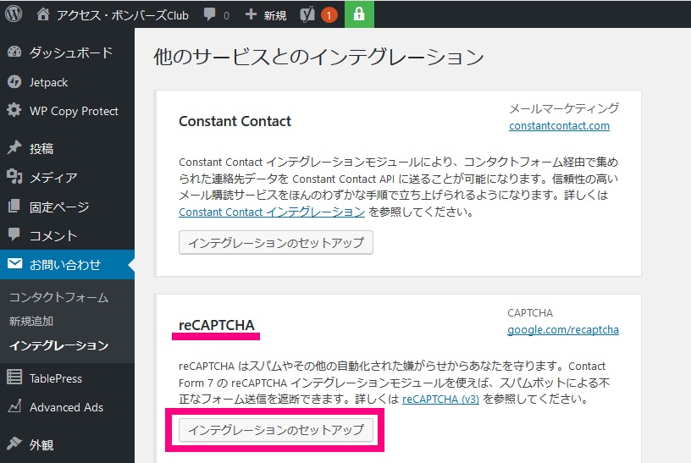Click the CAPTCHA category label
Viewport: 691px width, 463px height.
(530, 313)
